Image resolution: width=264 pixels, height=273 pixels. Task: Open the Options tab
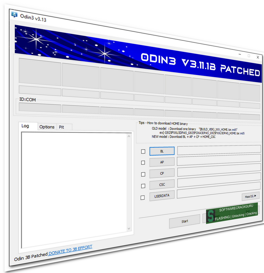click(47, 127)
